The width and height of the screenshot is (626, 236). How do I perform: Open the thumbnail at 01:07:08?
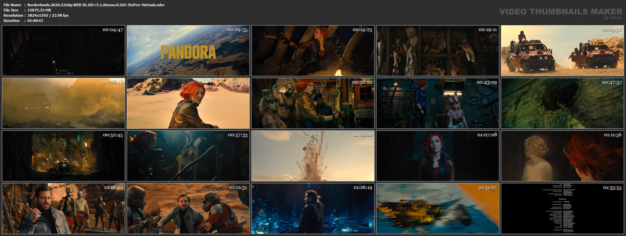pyautogui.click(x=438, y=156)
